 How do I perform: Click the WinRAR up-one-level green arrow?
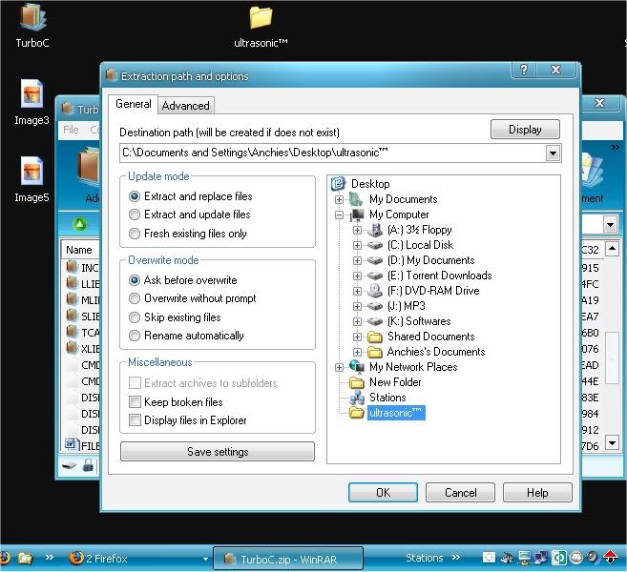pos(80,224)
